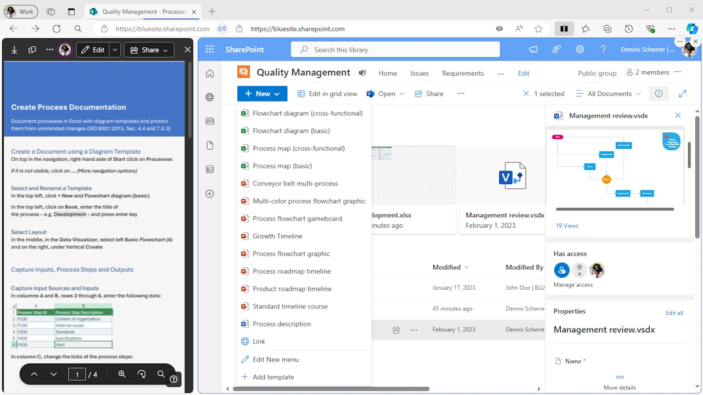This screenshot has width=703, height=395.
Task: Click Share icon in Management review row
Action: [x=396, y=330]
